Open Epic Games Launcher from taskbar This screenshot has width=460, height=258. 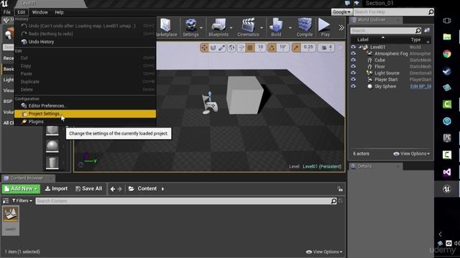(447, 138)
